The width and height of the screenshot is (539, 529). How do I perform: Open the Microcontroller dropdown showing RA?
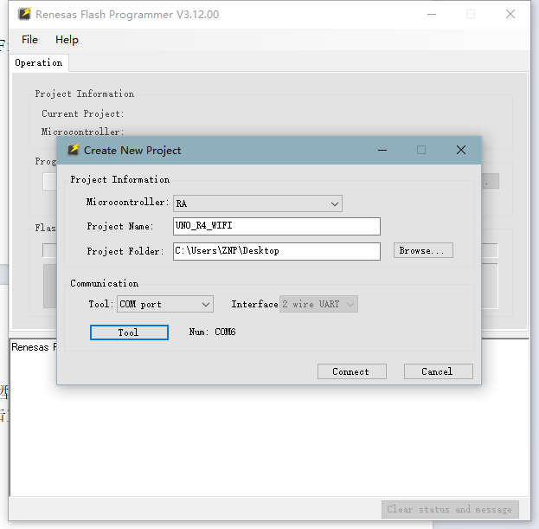(x=258, y=203)
